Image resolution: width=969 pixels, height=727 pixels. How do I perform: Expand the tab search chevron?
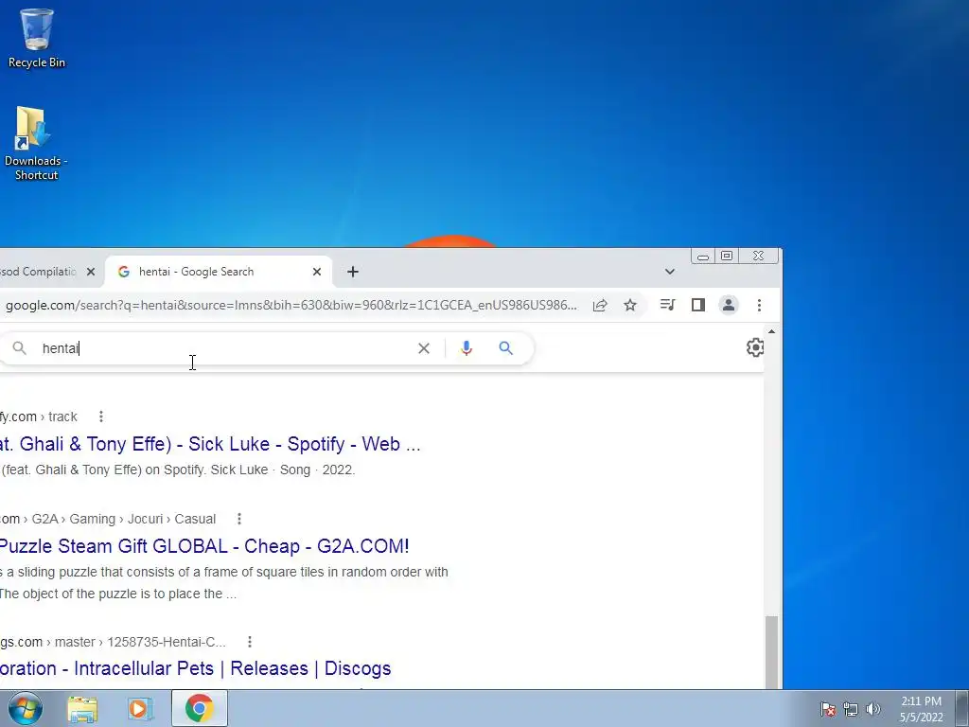670,272
